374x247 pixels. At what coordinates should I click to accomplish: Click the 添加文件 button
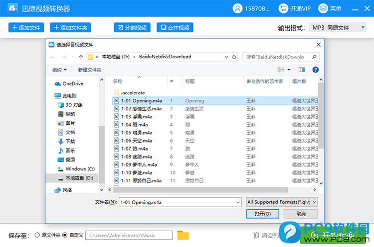pyautogui.click(x=26, y=27)
